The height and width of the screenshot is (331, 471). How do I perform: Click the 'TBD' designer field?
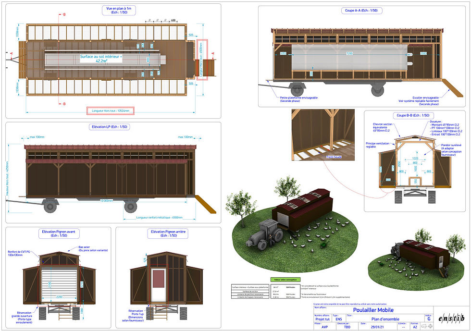pyautogui.click(x=347, y=327)
